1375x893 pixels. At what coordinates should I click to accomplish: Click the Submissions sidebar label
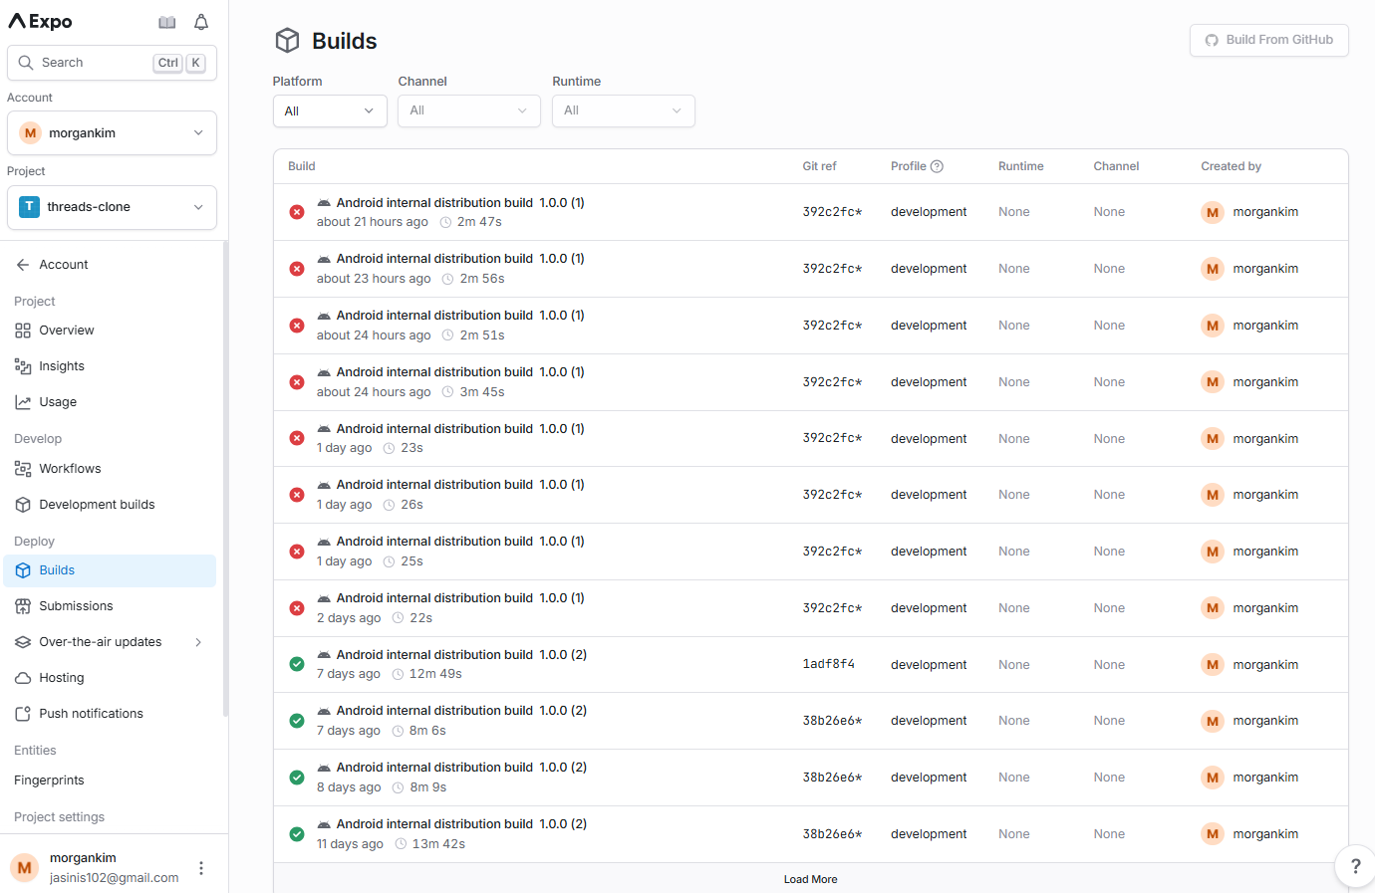point(76,606)
